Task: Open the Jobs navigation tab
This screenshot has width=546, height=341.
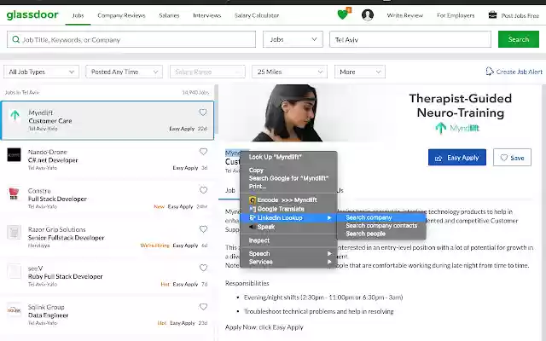Action: (78, 15)
